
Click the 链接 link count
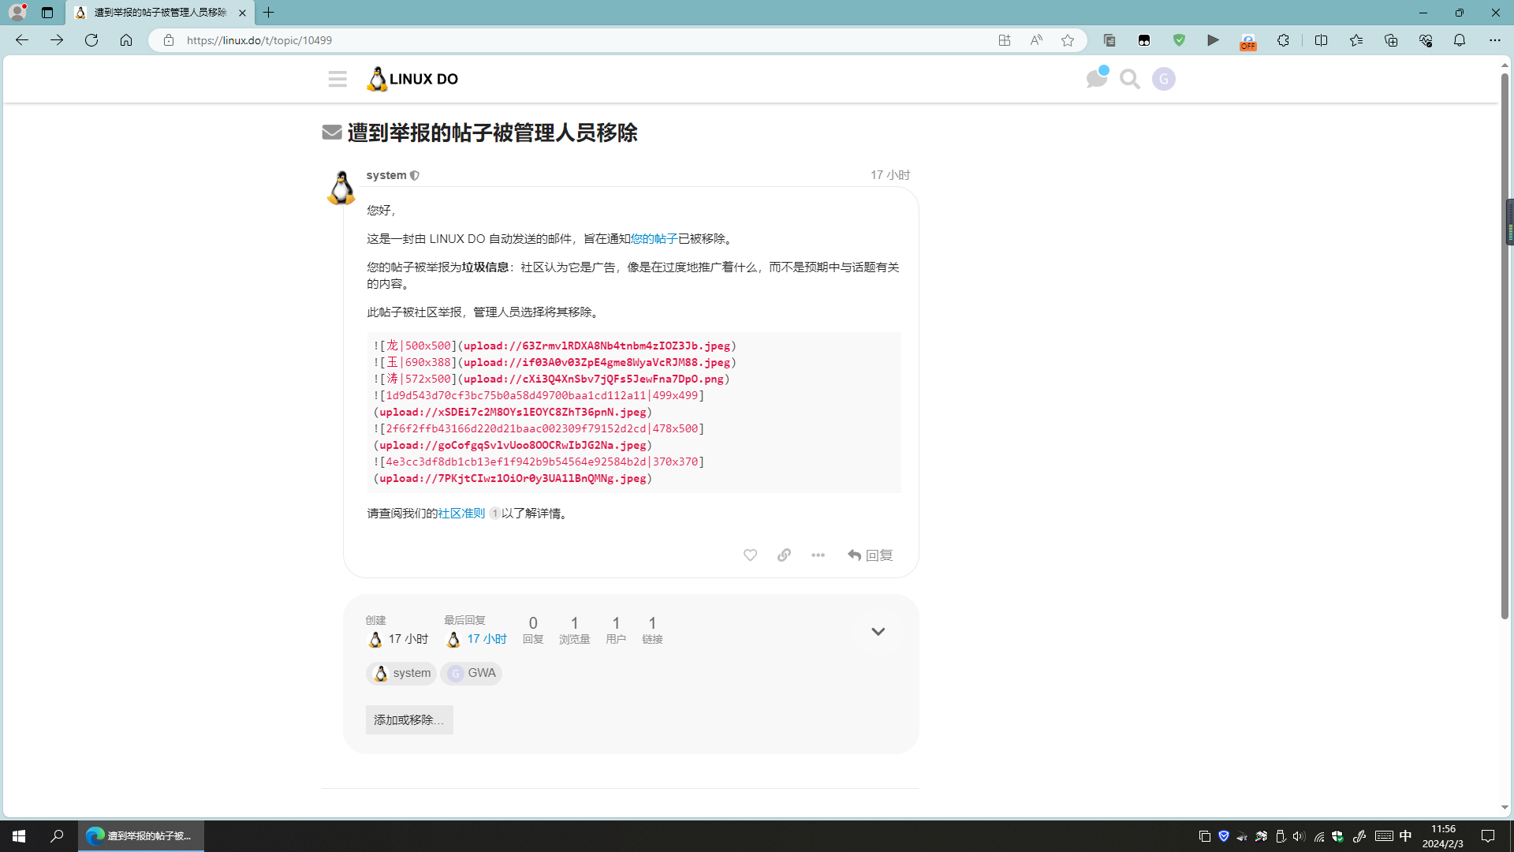(652, 630)
